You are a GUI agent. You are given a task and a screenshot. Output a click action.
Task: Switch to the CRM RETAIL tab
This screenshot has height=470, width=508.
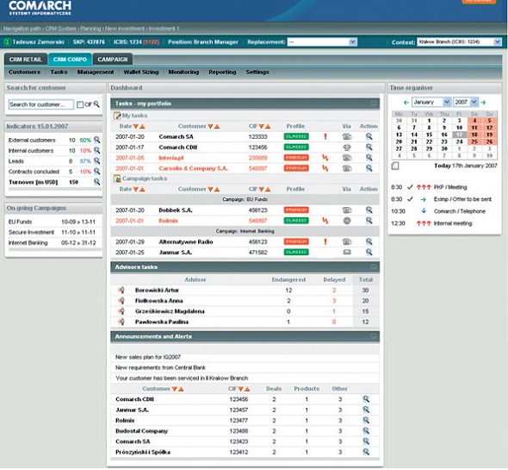click(x=26, y=60)
